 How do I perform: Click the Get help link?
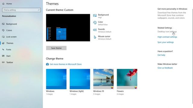pyautogui.click(x=161, y=55)
